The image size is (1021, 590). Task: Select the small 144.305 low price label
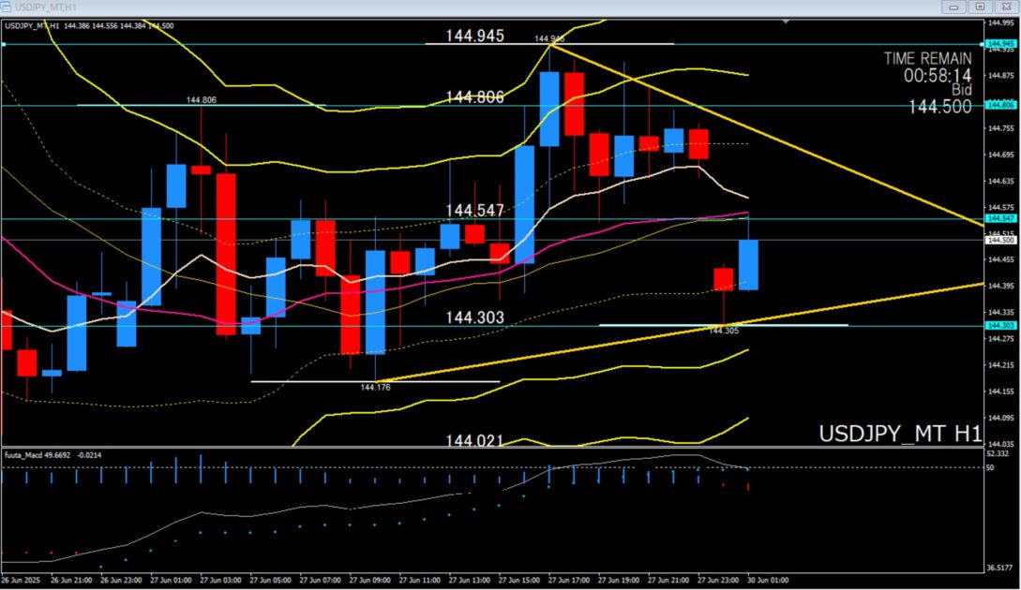(x=724, y=331)
